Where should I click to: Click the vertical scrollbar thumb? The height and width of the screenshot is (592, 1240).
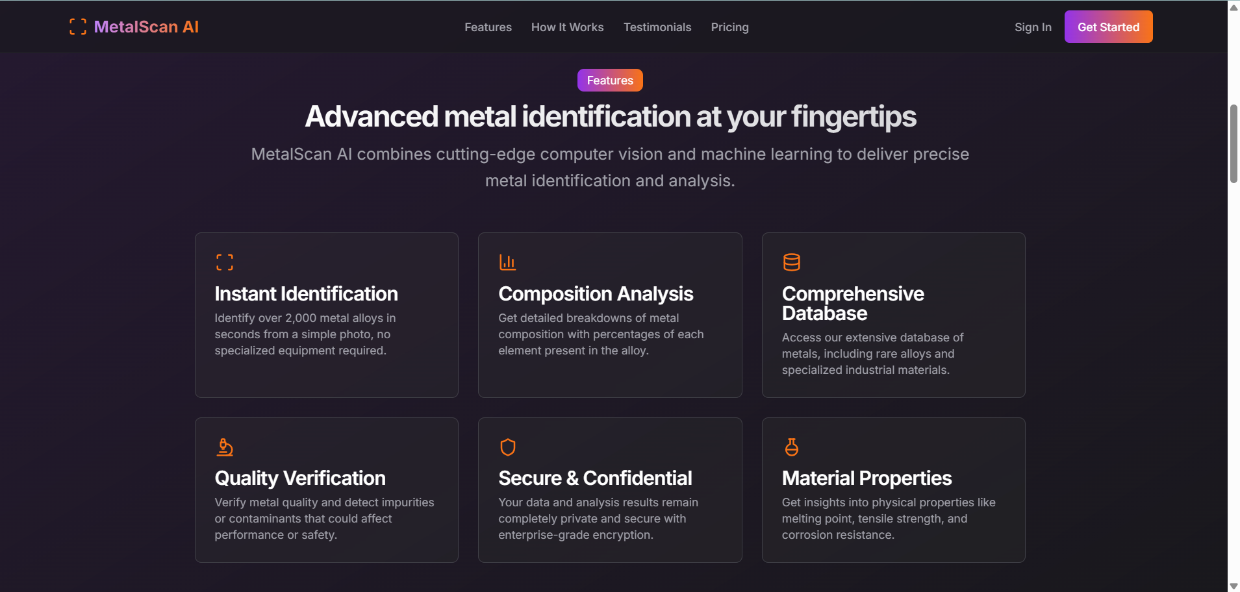(1234, 143)
